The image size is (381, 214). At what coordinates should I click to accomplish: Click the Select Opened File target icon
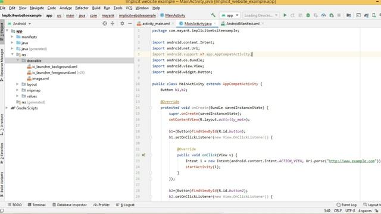click(105, 24)
